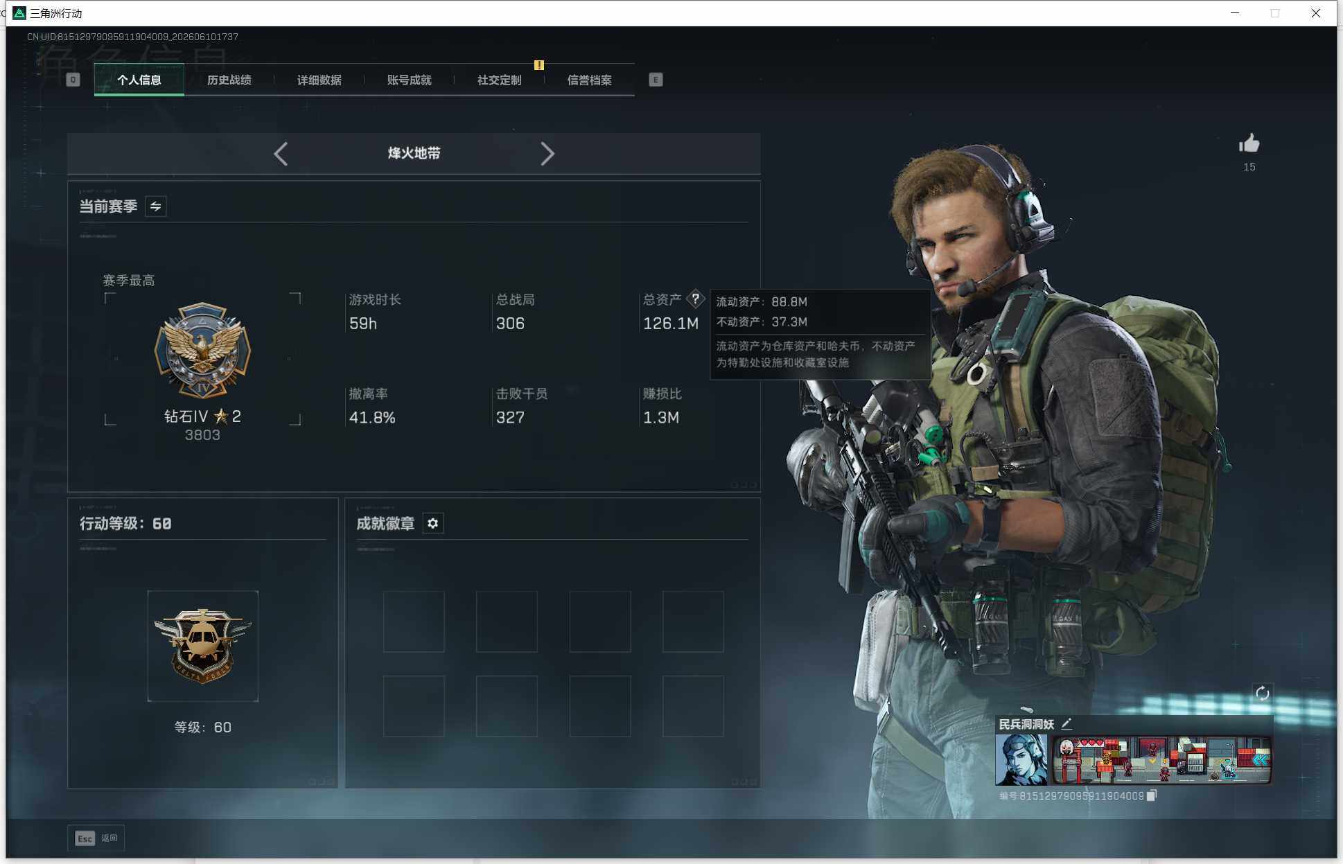The image size is (1343, 864).
Task: Click the 行动等级：60 heading
Action: coord(125,524)
